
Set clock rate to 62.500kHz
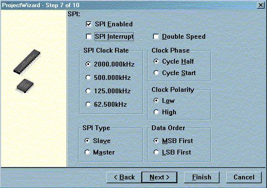(88, 104)
